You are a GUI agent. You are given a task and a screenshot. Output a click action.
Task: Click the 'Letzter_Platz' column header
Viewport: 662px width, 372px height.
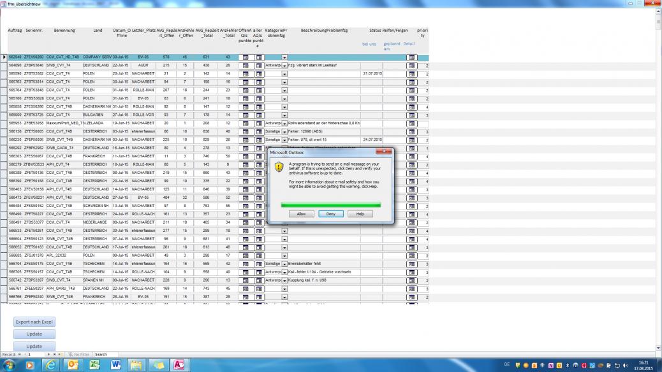[143, 31]
